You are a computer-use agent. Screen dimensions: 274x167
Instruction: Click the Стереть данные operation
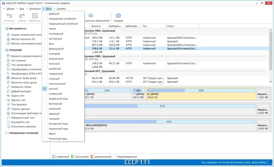tap(20, 109)
